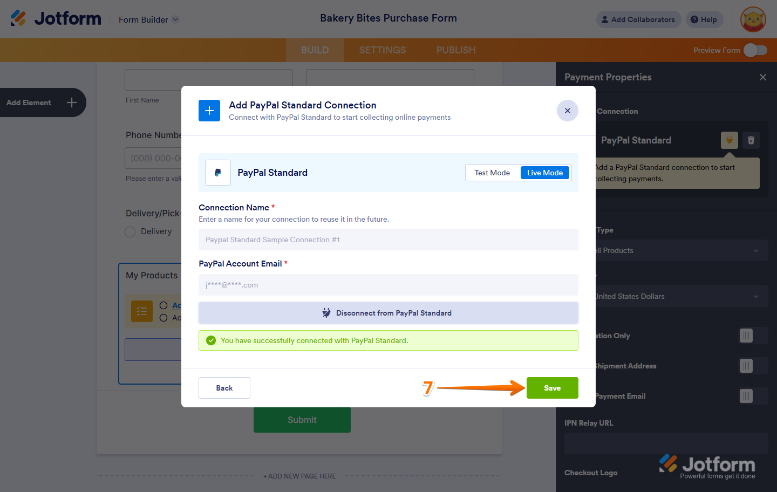Close the PayPal connection dialog
The image size is (777, 492).
click(x=568, y=111)
